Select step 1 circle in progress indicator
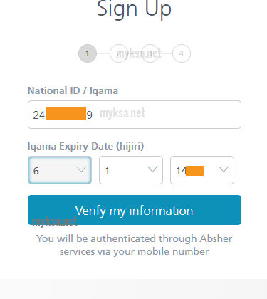This screenshot has width=267, height=299. [88, 53]
